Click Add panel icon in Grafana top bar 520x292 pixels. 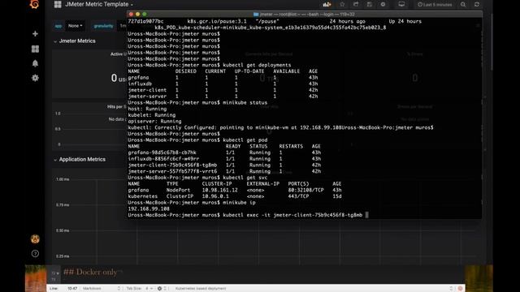click(x=327, y=4)
